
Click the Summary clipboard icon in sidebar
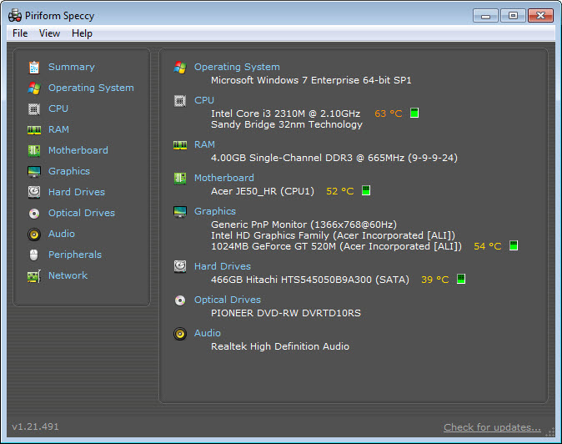34,67
